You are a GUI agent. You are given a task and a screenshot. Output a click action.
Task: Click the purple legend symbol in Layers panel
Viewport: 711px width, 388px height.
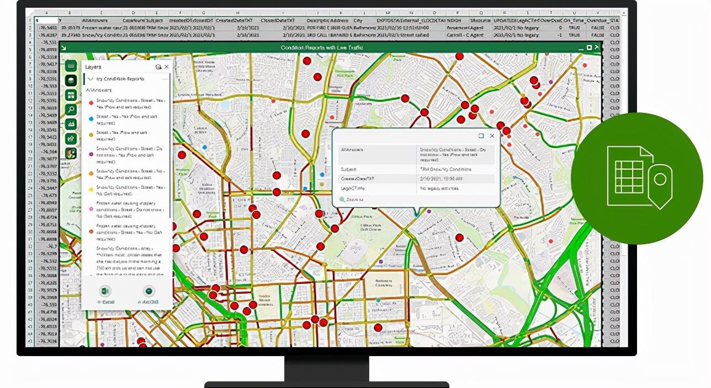coord(91,154)
